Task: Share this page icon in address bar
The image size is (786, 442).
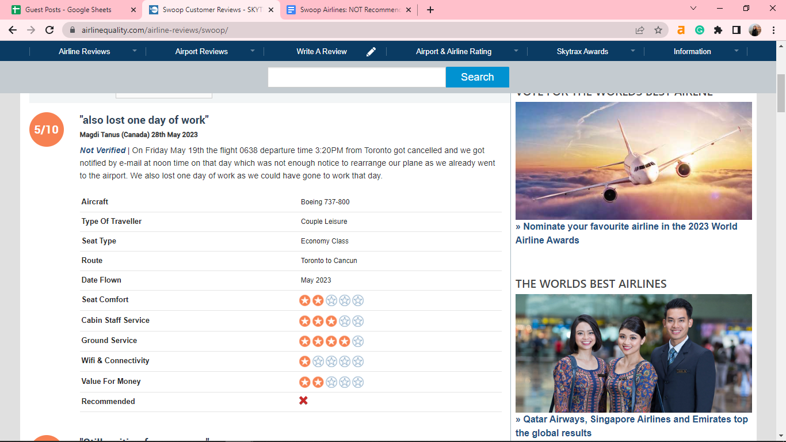Action: [640, 30]
